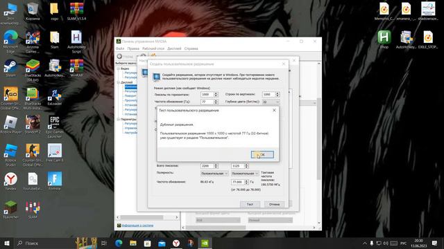
Task: Click total pixels field showing 2200
Action: pos(207,166)
